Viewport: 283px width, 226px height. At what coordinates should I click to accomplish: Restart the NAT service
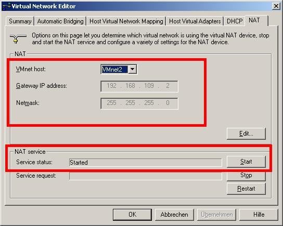click(x=246, y=189)
